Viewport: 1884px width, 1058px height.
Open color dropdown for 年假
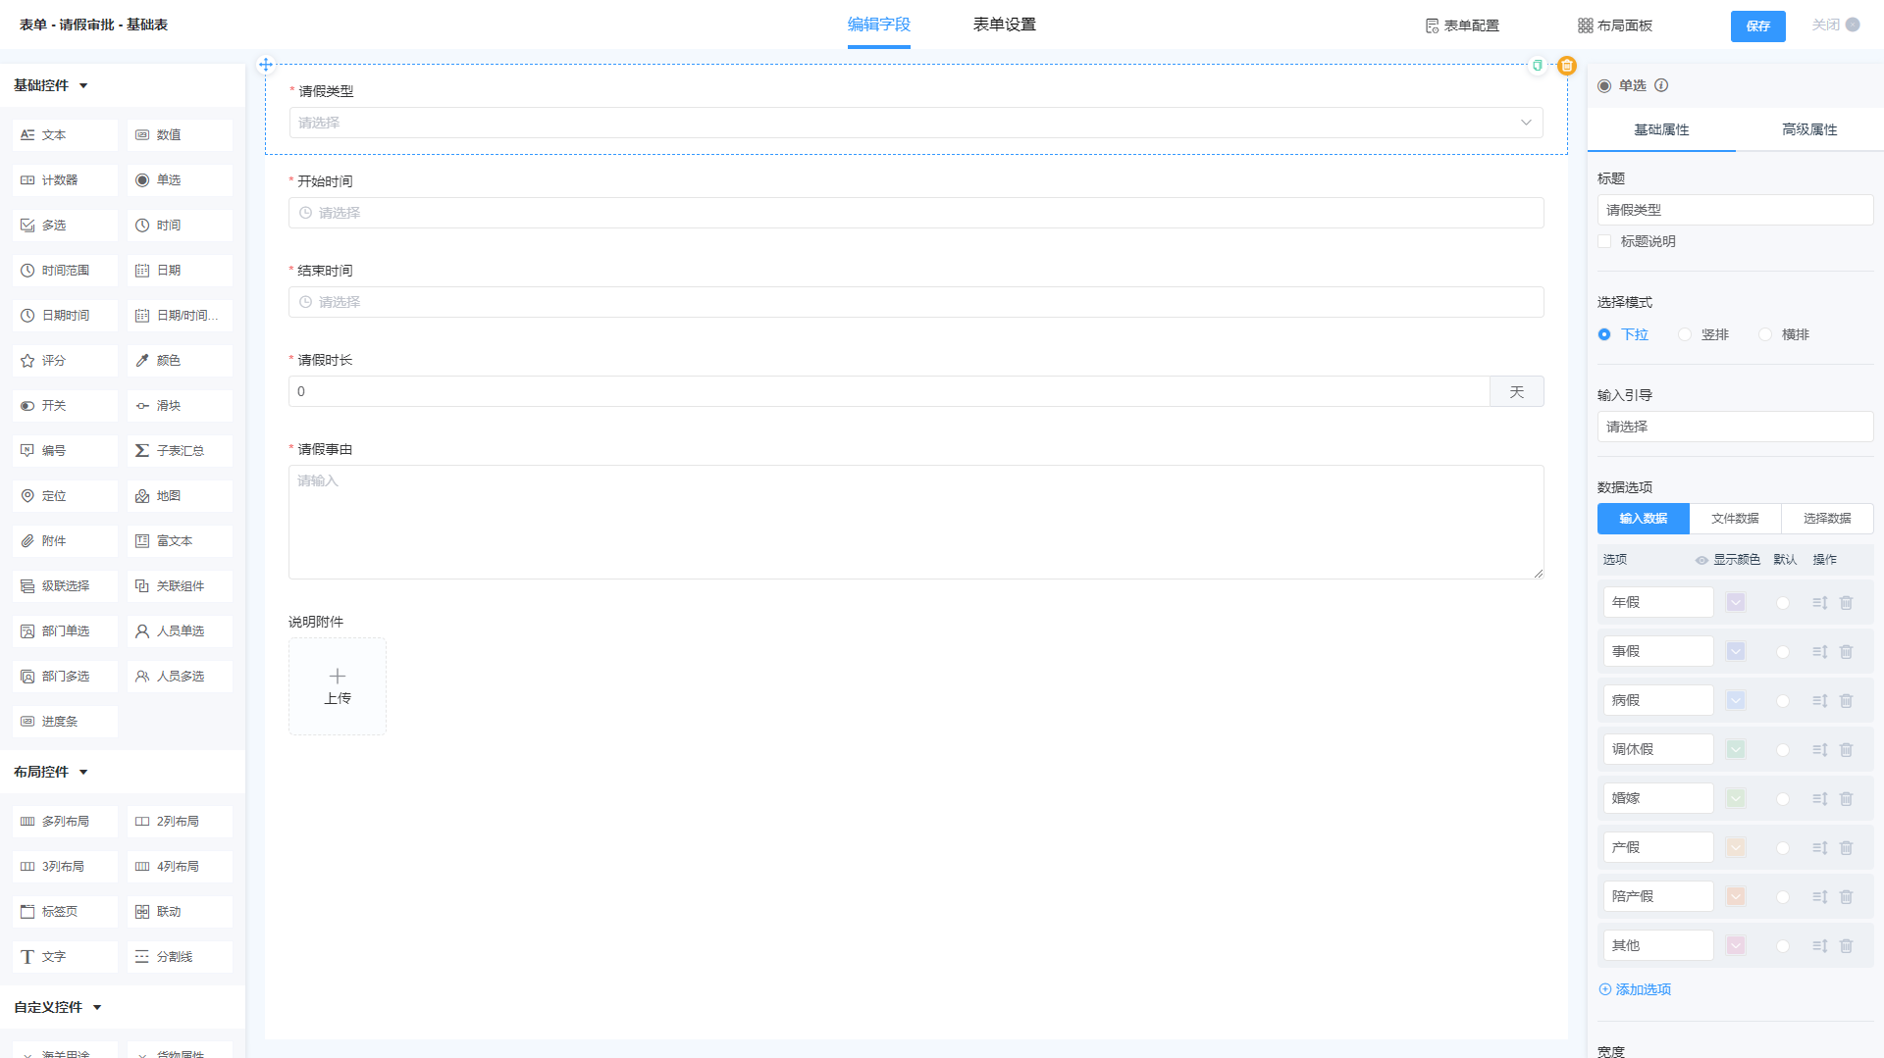tap(1736, 602)
